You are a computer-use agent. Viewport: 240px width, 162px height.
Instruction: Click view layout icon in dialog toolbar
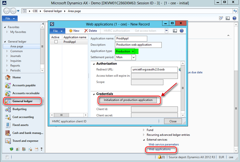click(x=175, y=31)
